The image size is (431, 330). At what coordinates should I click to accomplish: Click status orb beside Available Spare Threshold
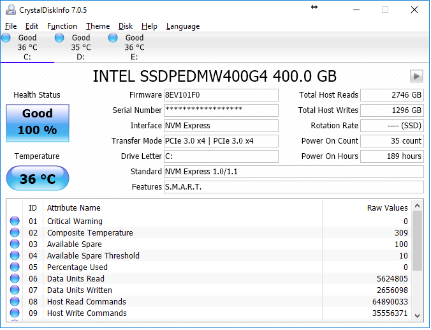15,255
